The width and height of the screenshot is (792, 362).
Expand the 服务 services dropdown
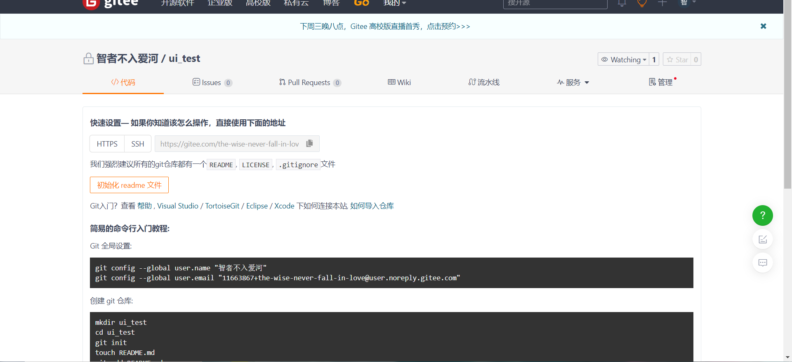coord(573,83)
